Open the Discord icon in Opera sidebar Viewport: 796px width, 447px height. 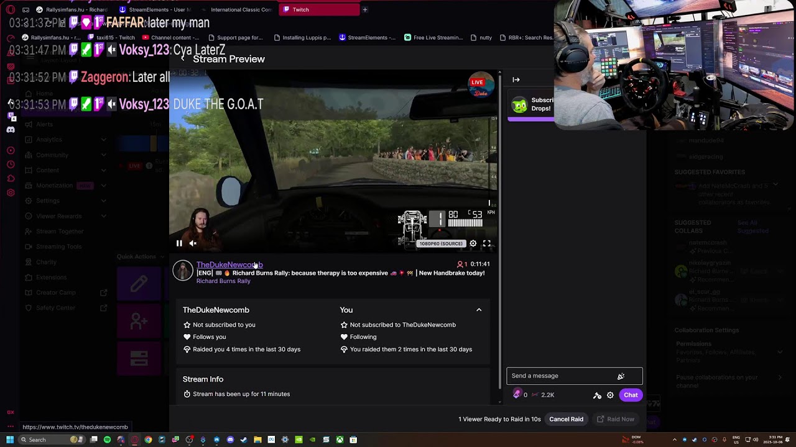[x=11, y=130]
